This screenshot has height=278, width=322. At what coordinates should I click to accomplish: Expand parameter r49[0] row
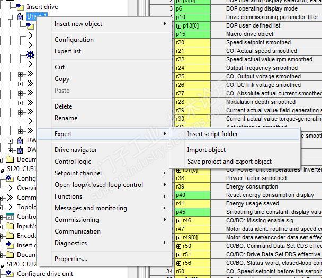pos(178,238)
